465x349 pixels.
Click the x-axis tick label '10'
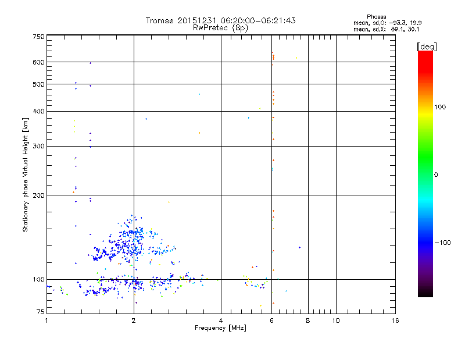[x=336, y=320]
